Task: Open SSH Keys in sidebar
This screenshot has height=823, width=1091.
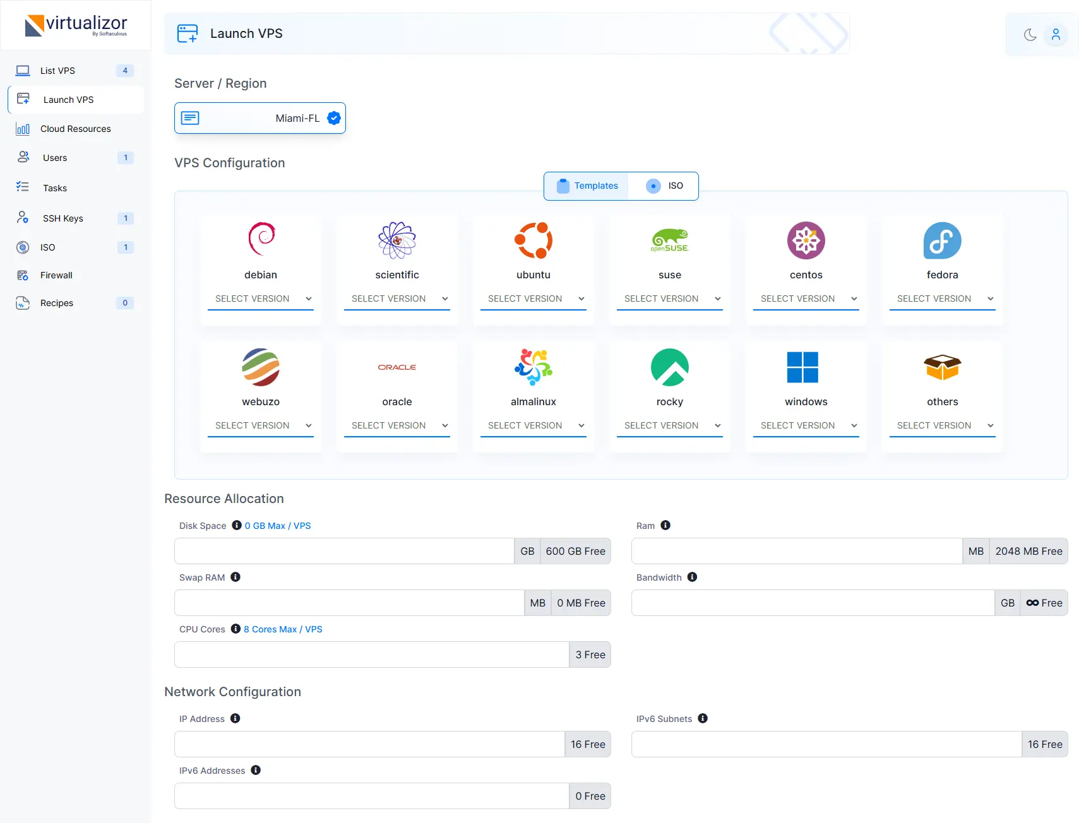Action: pyautogui.click(x=76, y=218)
